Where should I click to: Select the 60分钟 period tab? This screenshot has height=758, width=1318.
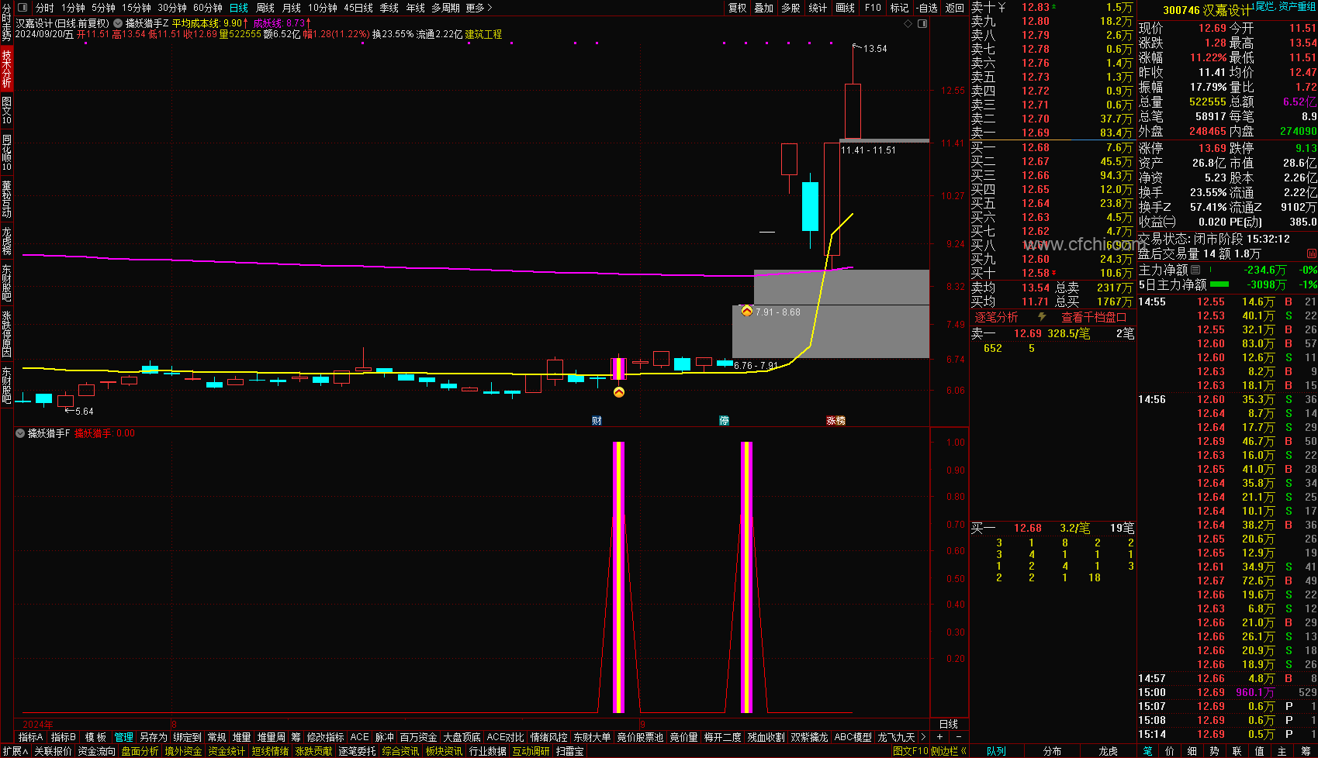click(x=208, y=8)
